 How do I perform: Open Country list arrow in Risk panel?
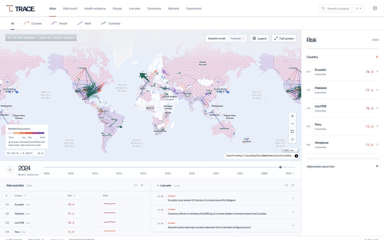tap(377, 57)
